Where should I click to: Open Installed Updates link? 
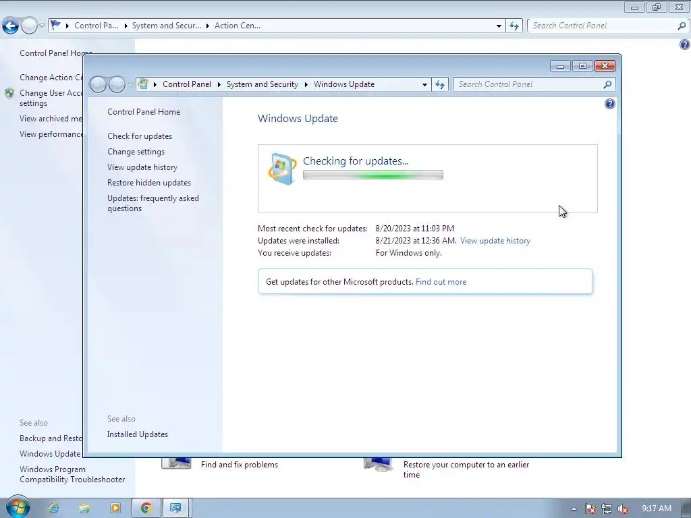tap(138, 434)
